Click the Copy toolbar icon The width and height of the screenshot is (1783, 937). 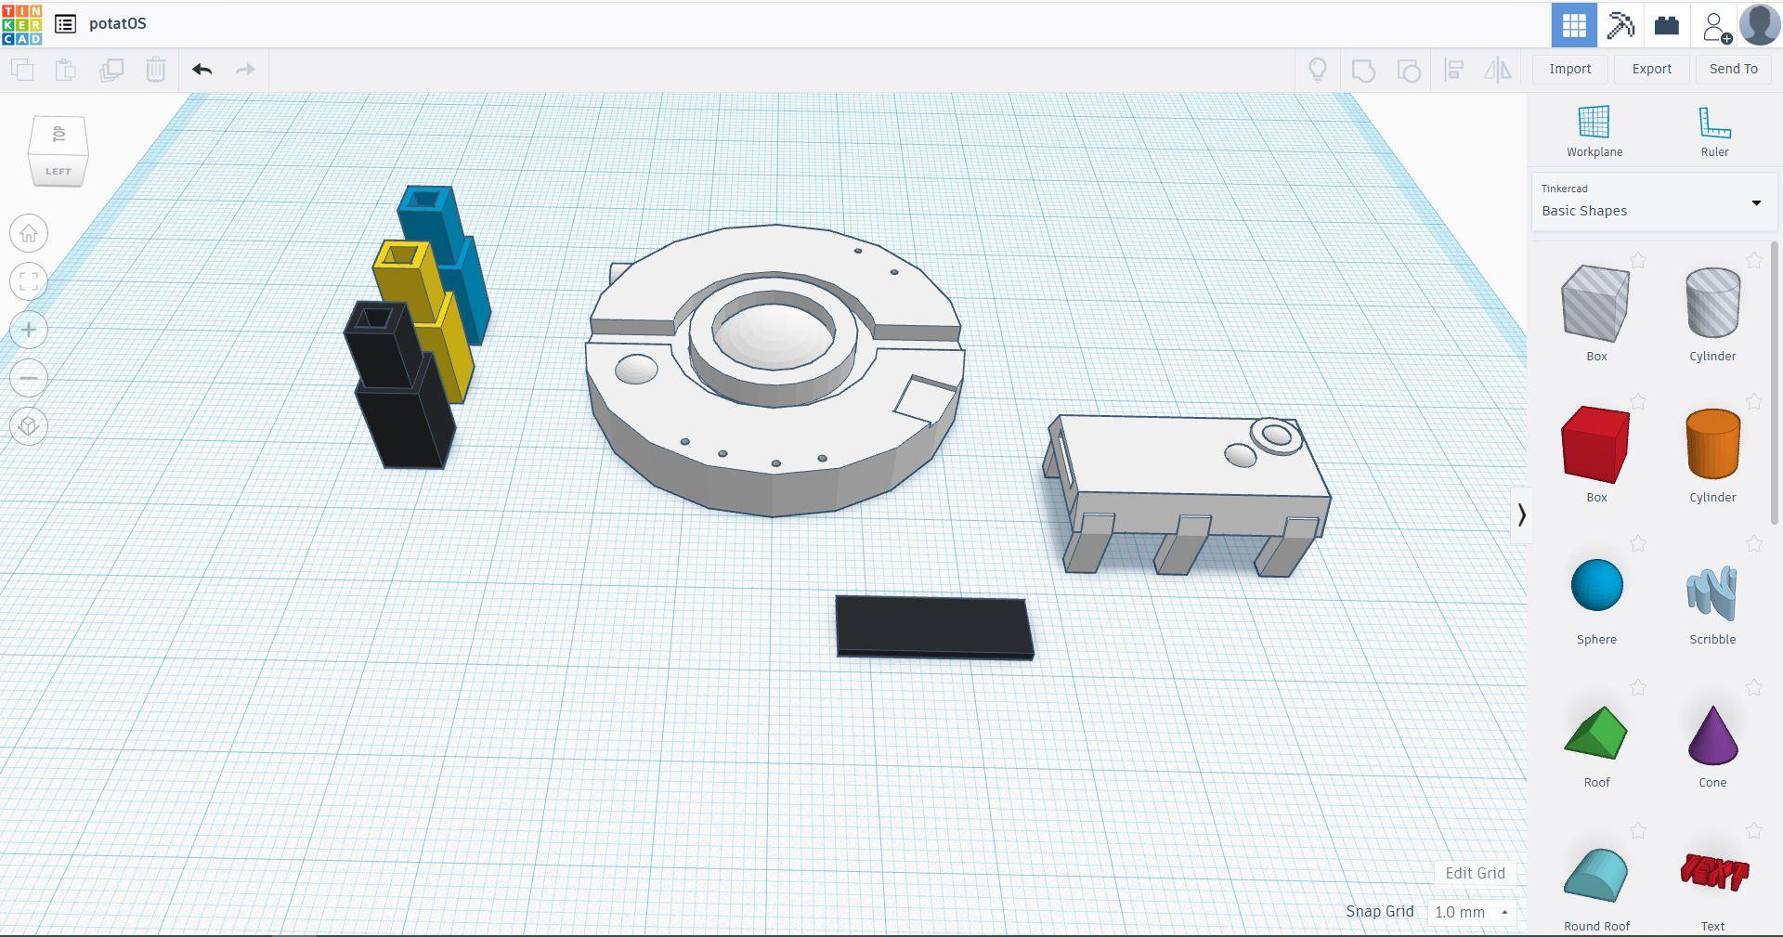21,70
